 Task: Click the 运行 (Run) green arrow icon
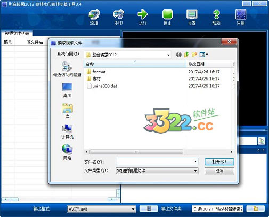tap(143, 17)
